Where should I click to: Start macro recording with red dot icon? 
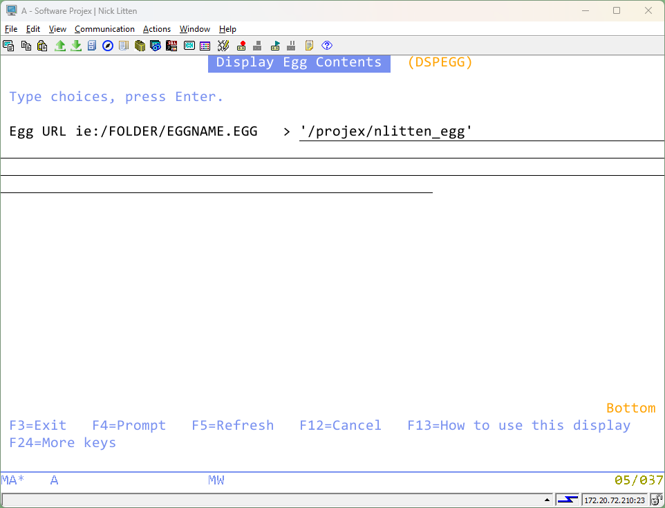241,46
